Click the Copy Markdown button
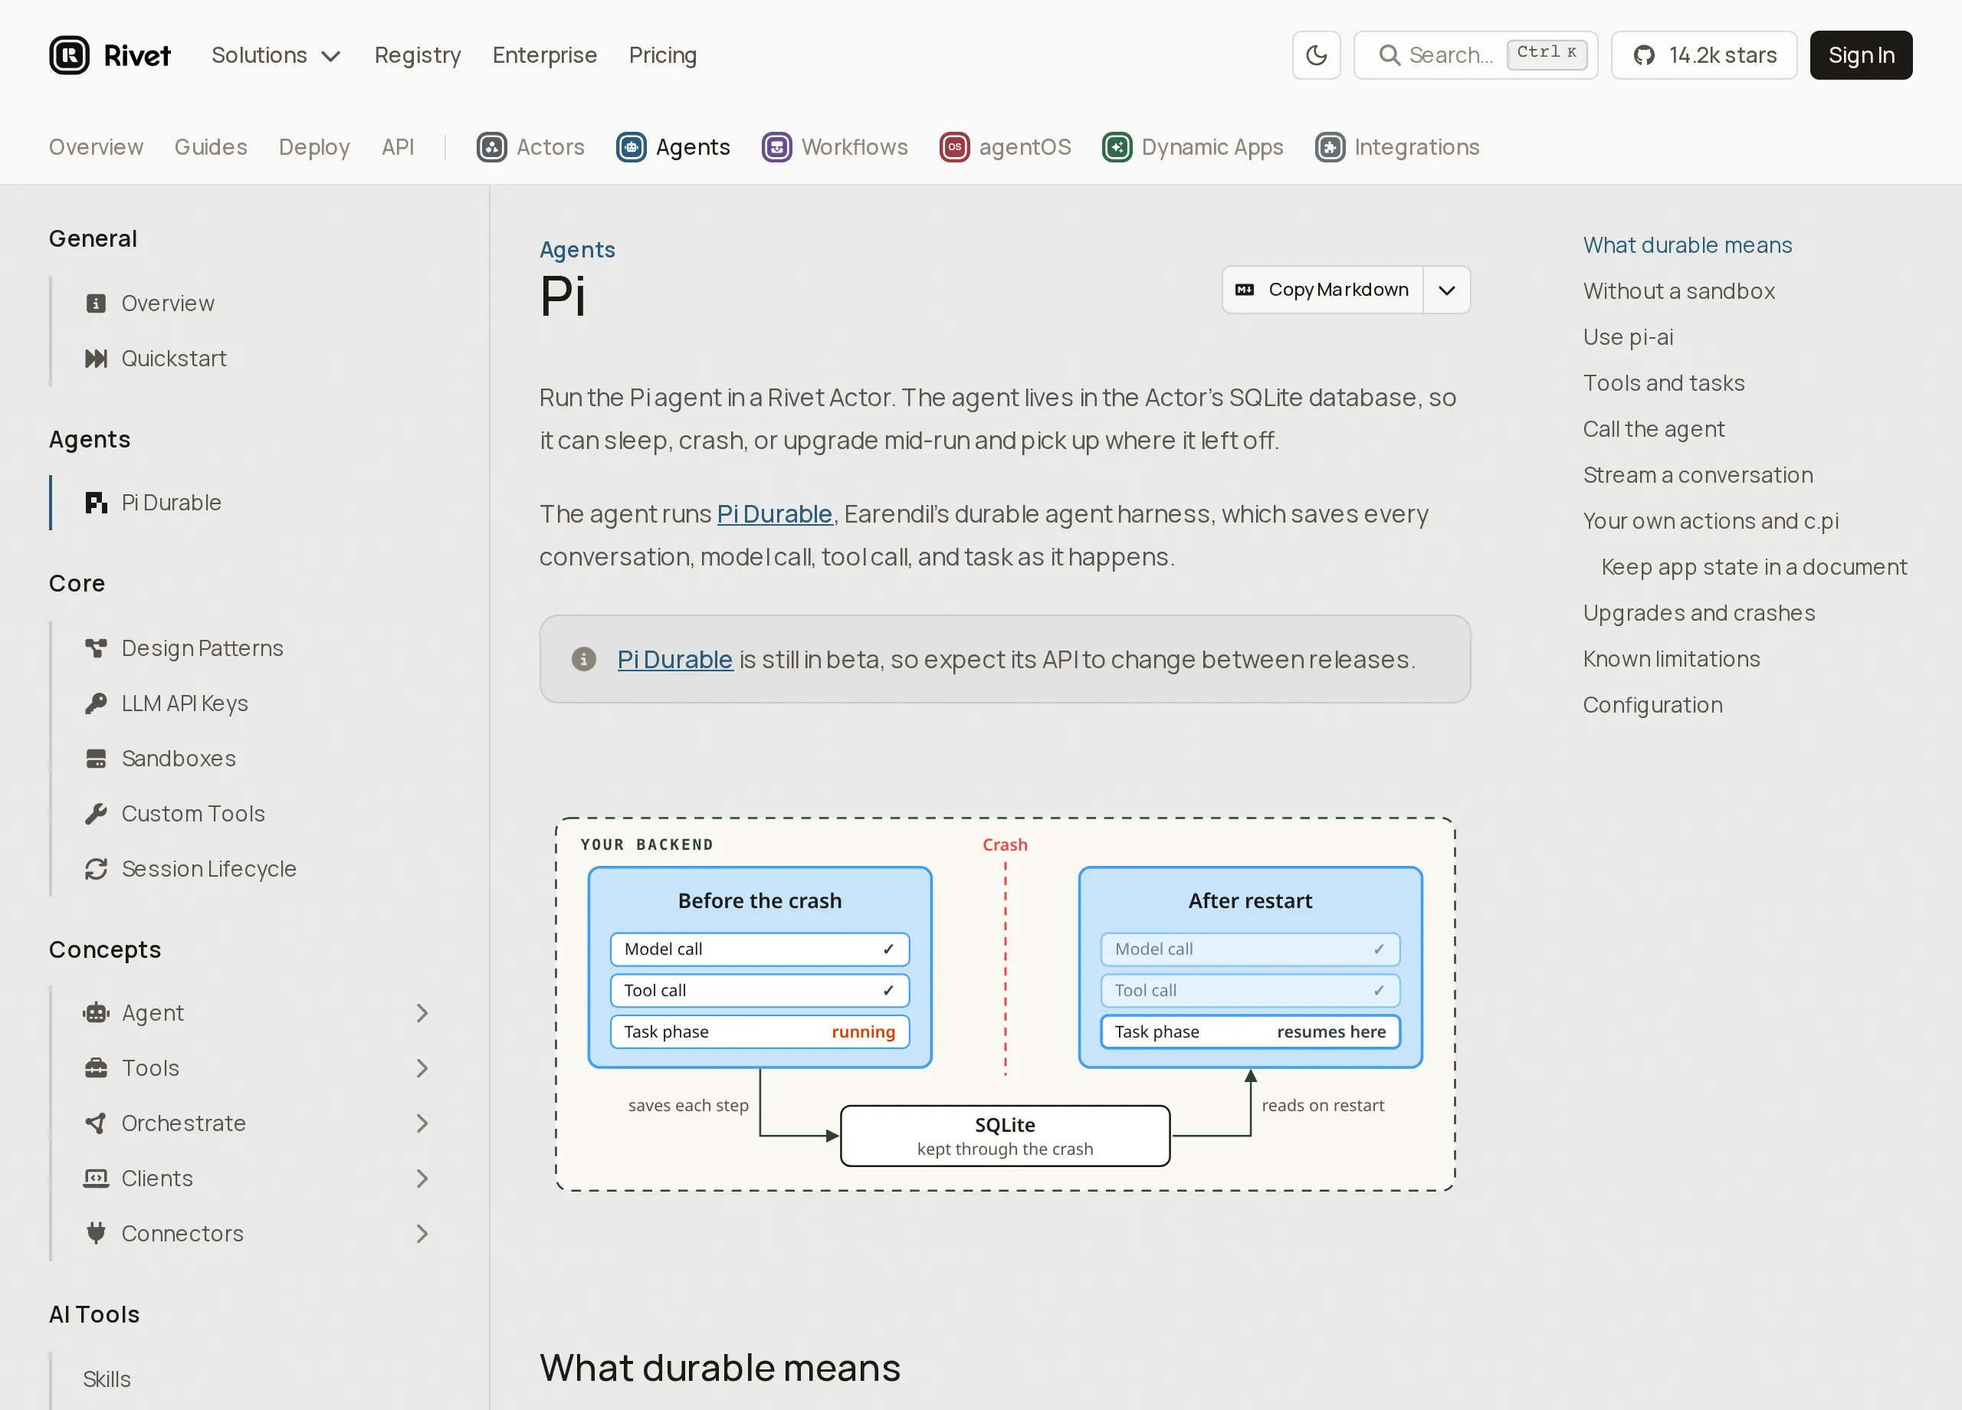 (x=1323, y=290)
